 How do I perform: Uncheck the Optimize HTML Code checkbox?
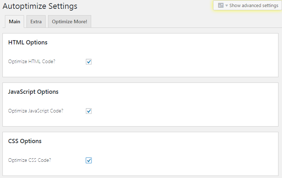(x=89, y=62)
